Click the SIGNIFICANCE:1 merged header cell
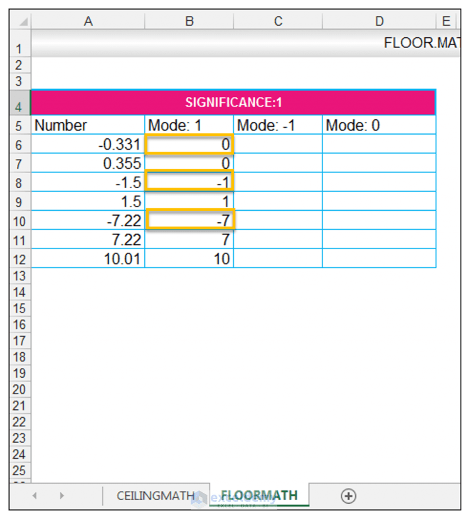The image size is (468, 519). [233, 102]
